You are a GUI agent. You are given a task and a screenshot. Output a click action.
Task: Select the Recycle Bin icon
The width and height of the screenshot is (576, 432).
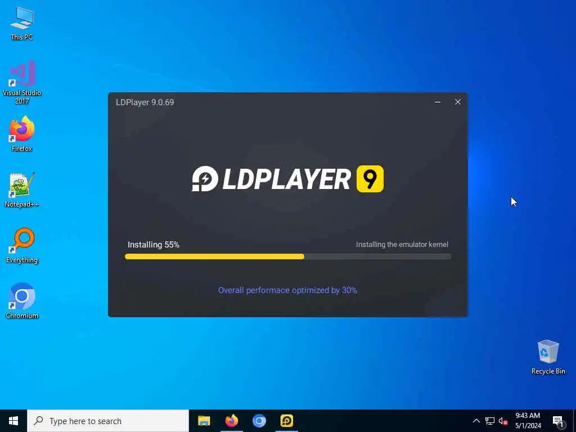click(x=548, y=357)
